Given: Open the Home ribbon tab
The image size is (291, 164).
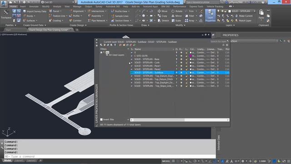Looking at the screenshot, I should (x=13, y=6).
